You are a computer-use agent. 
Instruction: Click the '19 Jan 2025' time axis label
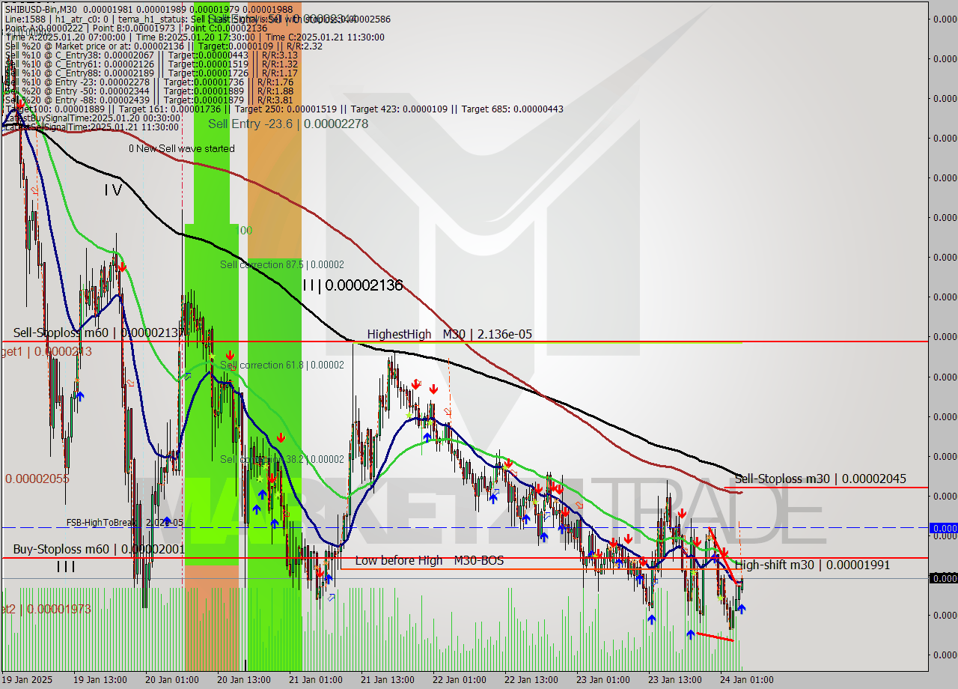(x=28, y=679)
